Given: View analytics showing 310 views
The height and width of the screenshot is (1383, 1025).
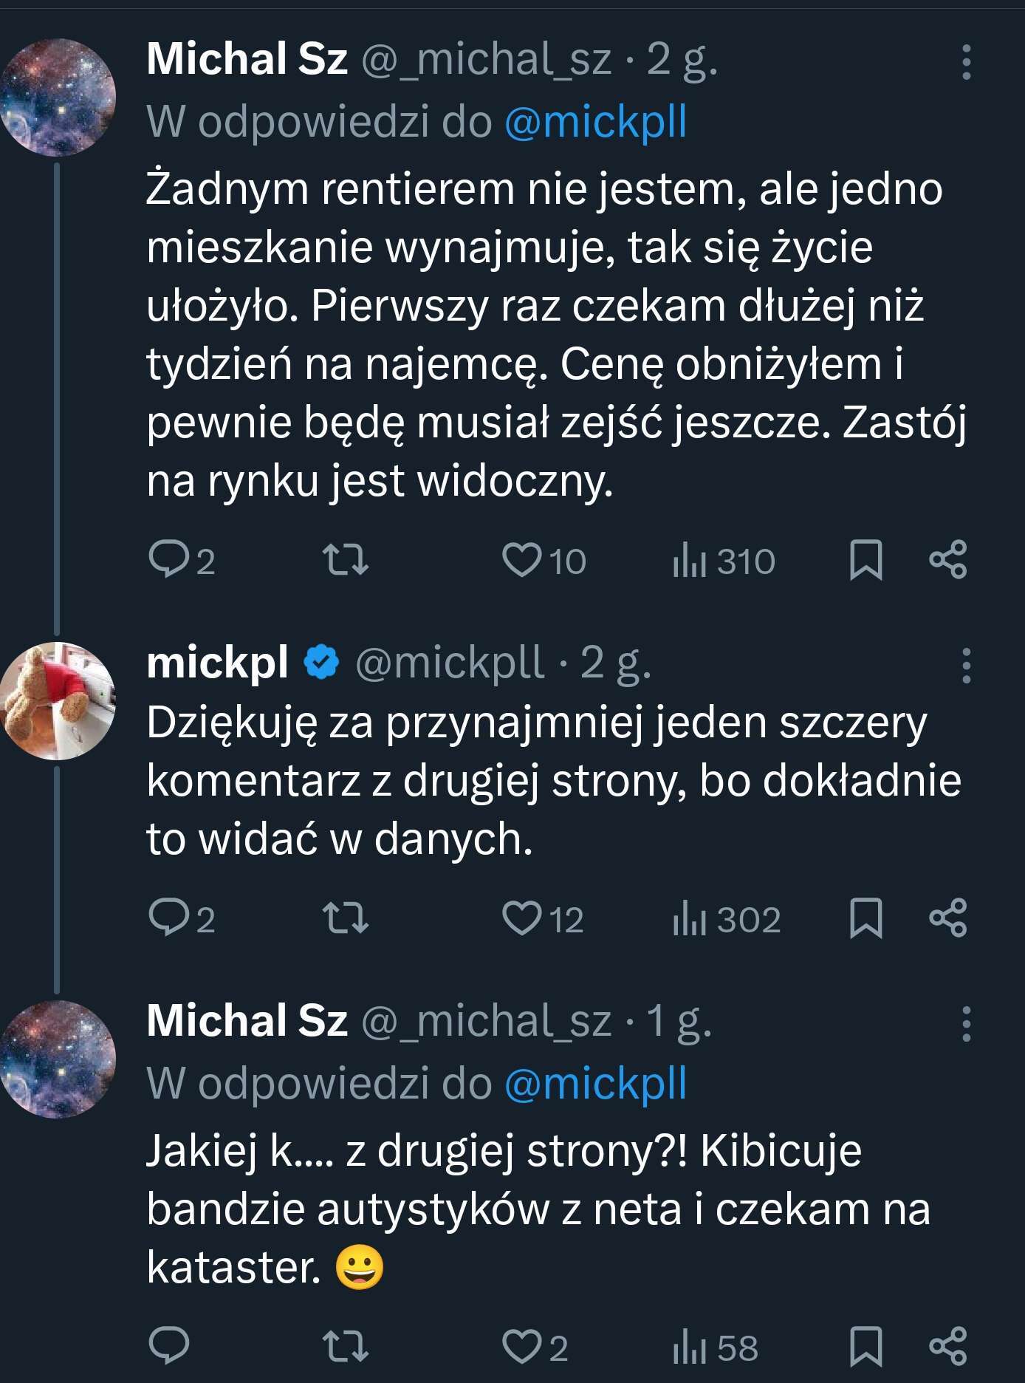Looking at the screenshot, I should click(724, 561).
